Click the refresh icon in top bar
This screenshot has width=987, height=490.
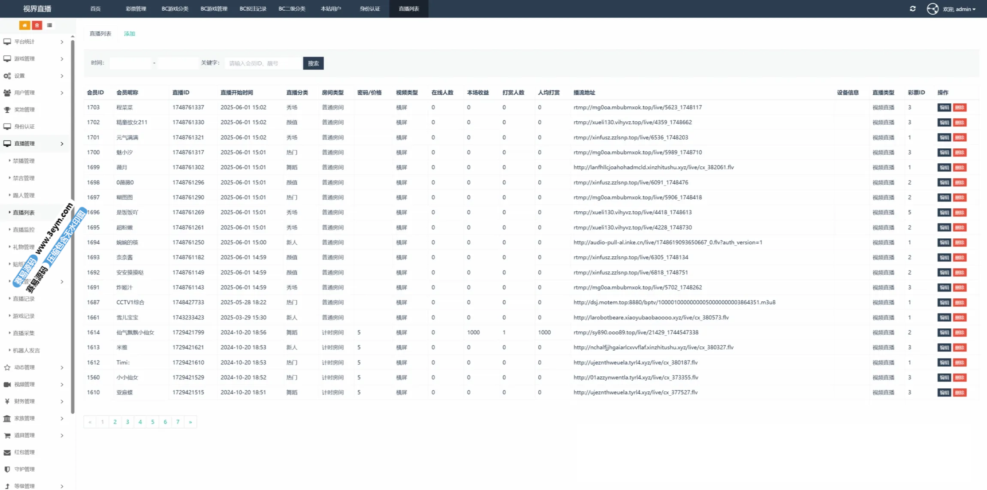point(912,9)
